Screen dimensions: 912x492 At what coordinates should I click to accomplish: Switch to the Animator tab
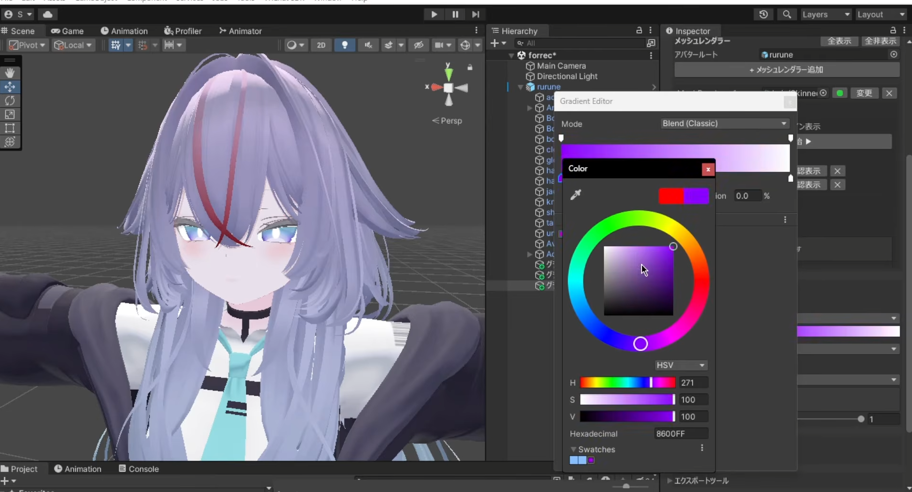coord(240,31)
